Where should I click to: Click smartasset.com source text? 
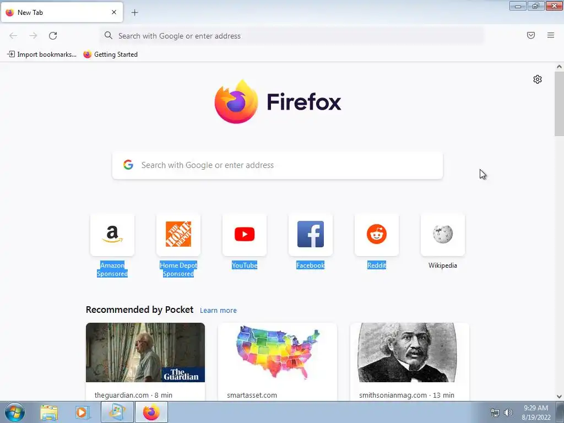252,395
